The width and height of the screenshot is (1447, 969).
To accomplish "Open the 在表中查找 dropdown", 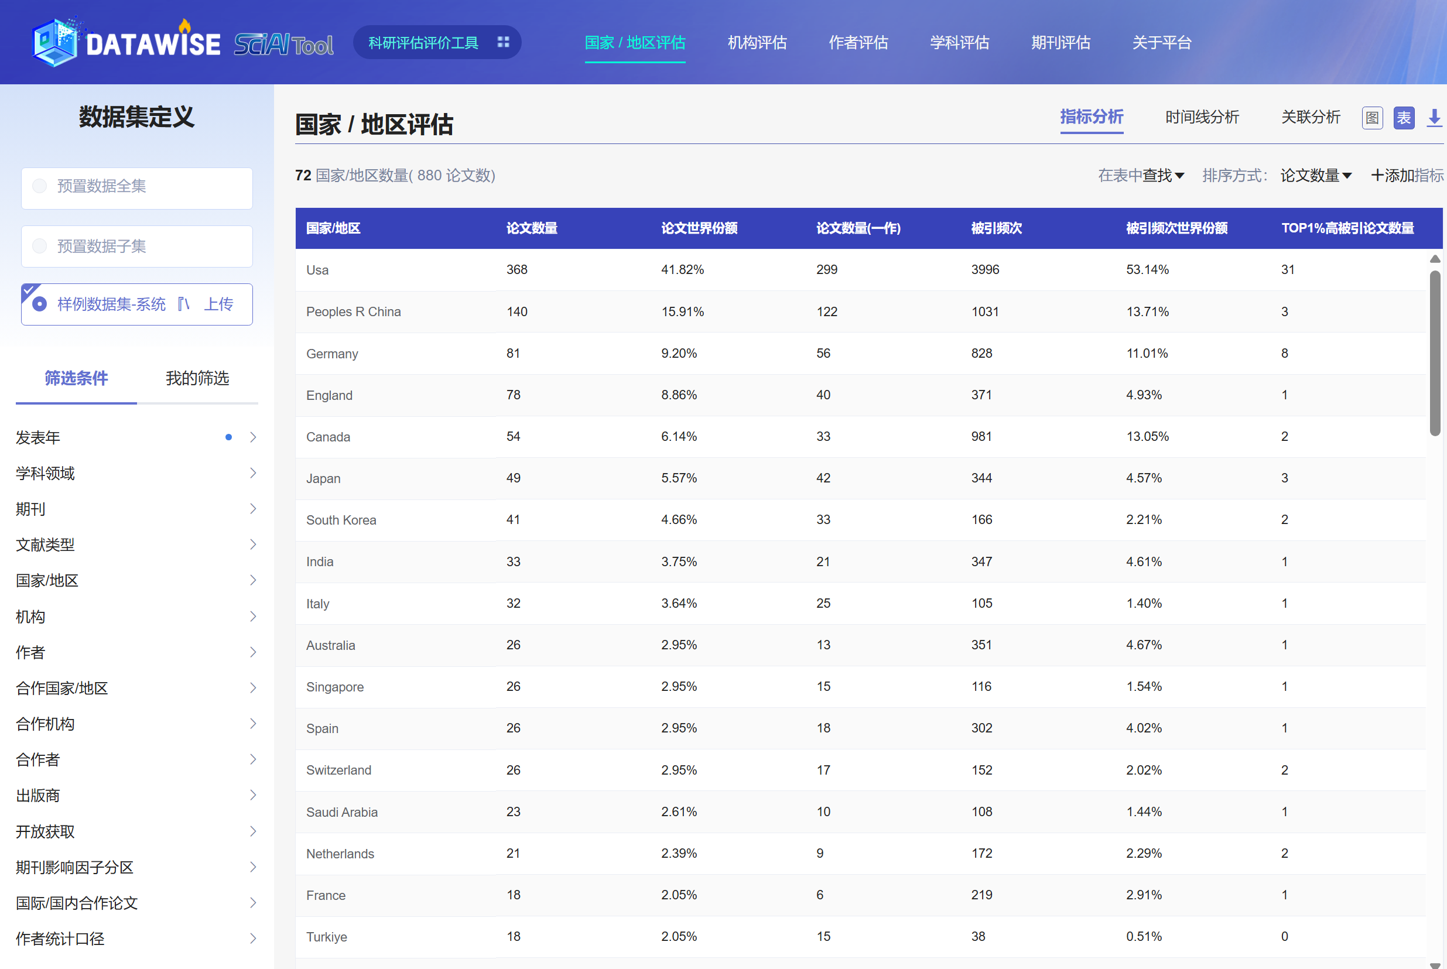I will pos(1141,176).
